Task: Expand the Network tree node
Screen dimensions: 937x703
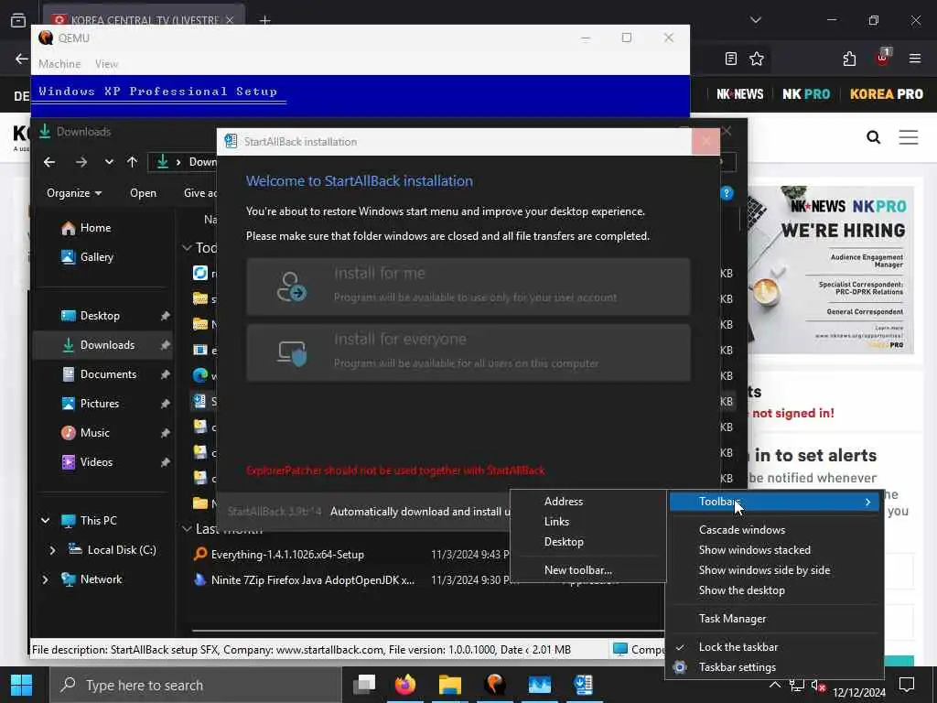Action: tap(46, 579)
